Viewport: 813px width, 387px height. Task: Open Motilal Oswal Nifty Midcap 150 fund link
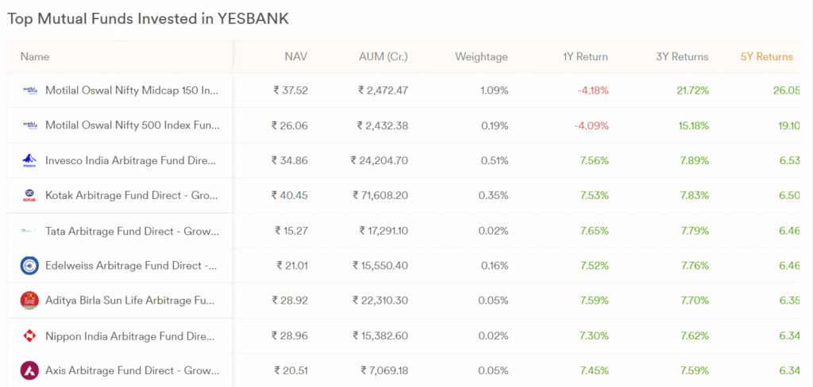click(x=133, y=90)
